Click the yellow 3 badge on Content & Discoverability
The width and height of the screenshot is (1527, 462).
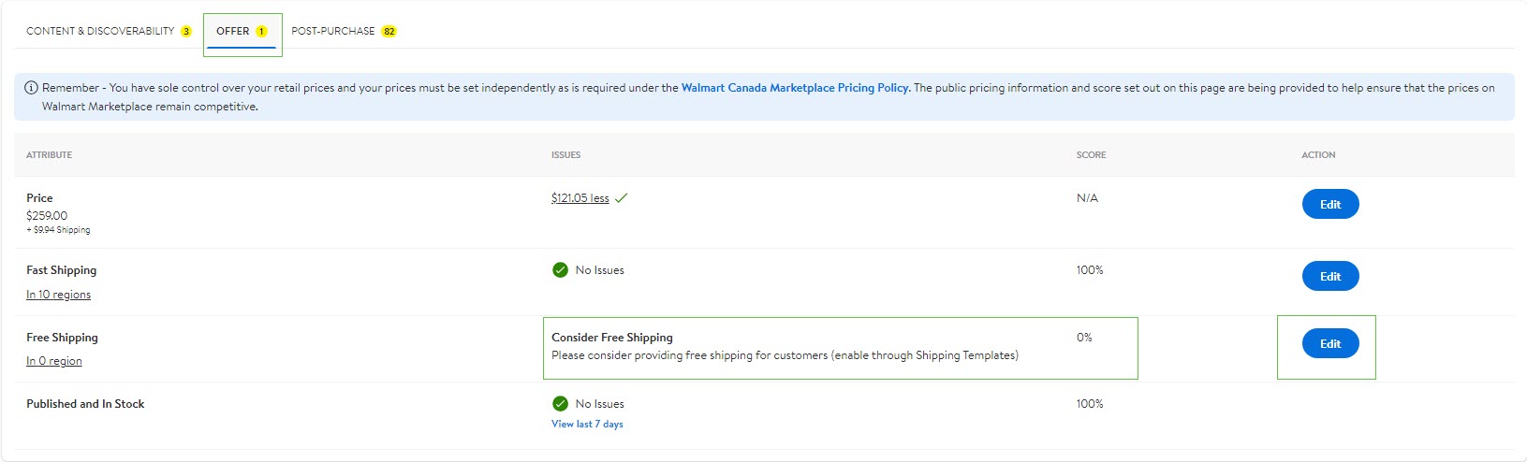186,32
